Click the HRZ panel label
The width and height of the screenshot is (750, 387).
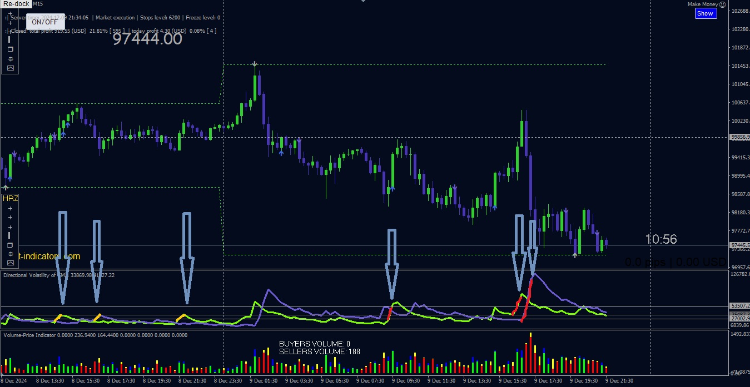10,198
